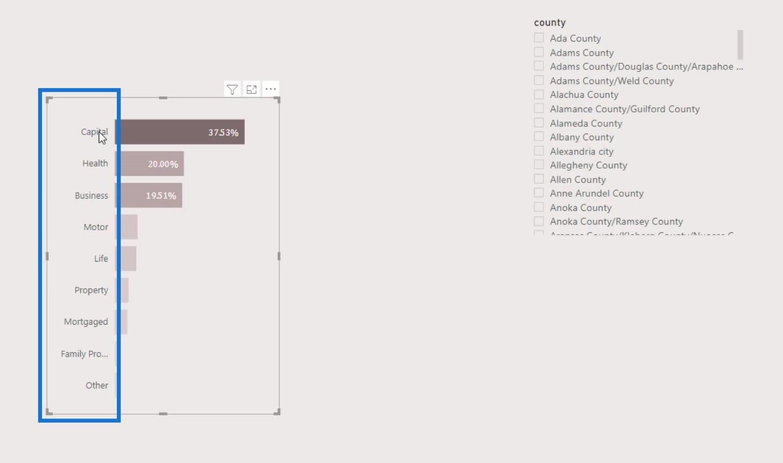Click the Focus mode icon
Image resolution: width=783 pixels, height=463 pixels.
[x=251, y=89]
